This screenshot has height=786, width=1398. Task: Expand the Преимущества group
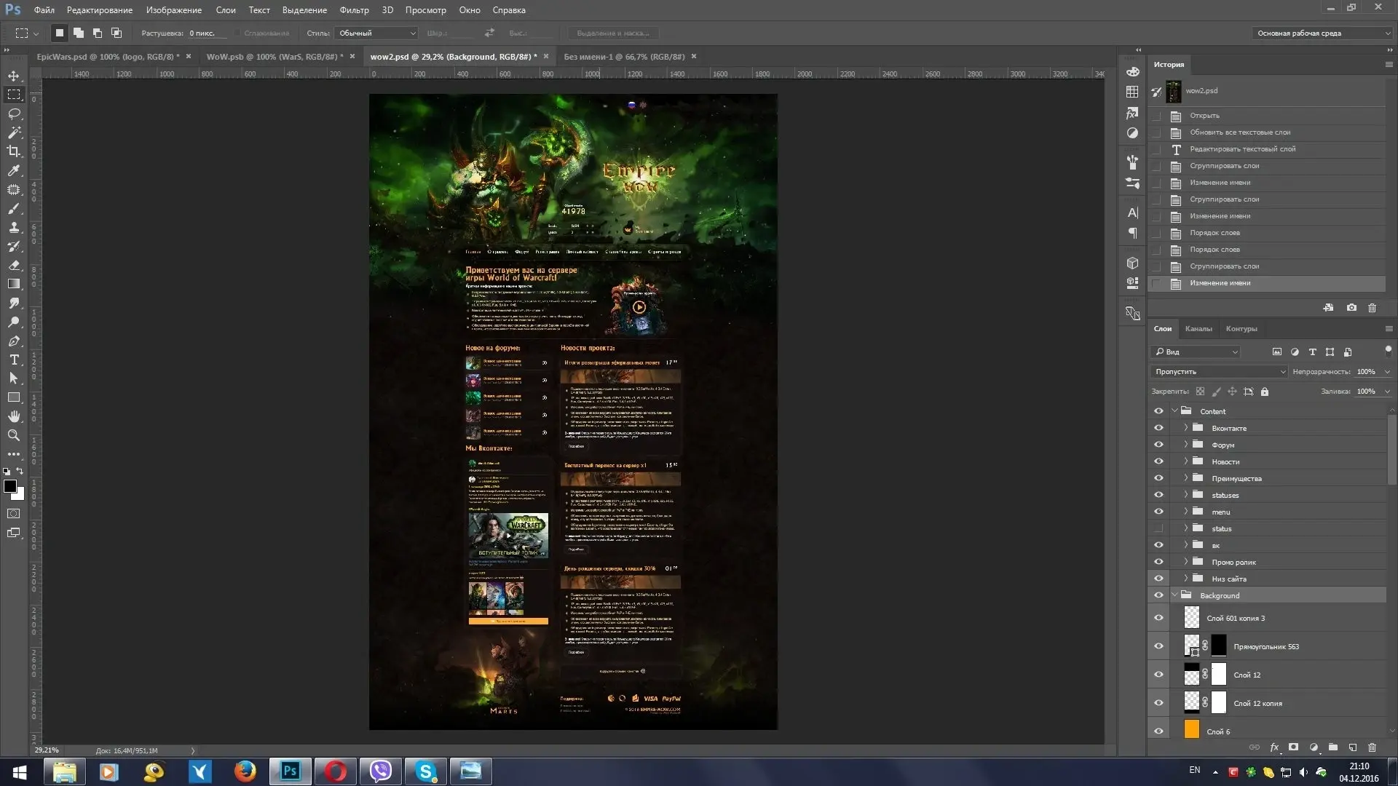pos(1185,478)
